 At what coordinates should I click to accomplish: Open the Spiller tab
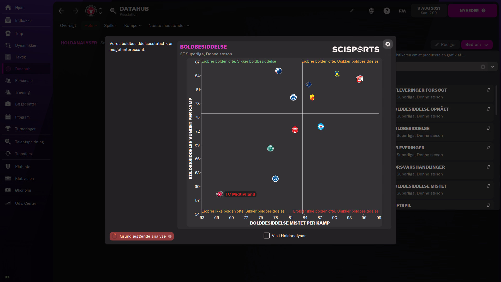(110, 26)
